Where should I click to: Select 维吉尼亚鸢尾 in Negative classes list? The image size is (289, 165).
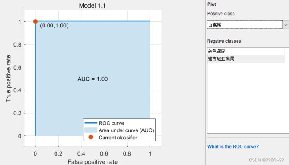(245, 59)
